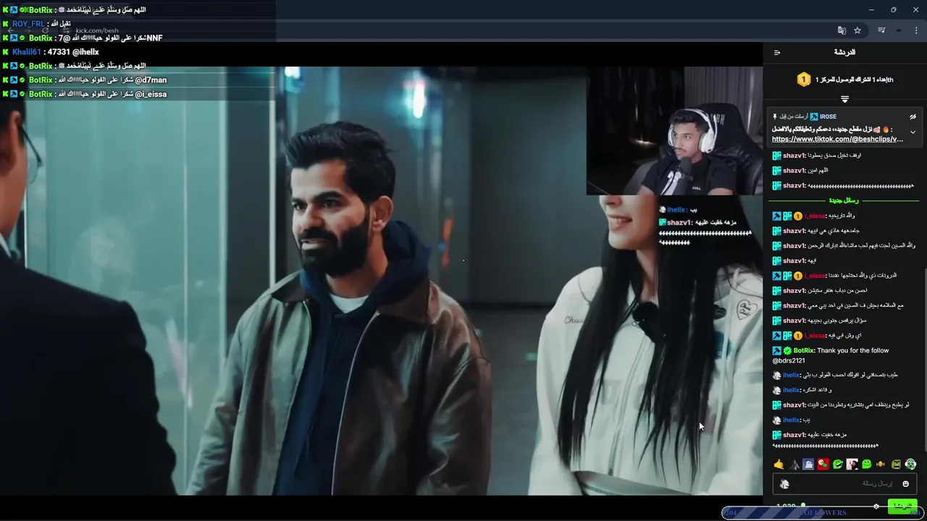Click the green chat send button
The width and height of the screenshot is (927, 521).
[902, 505]
